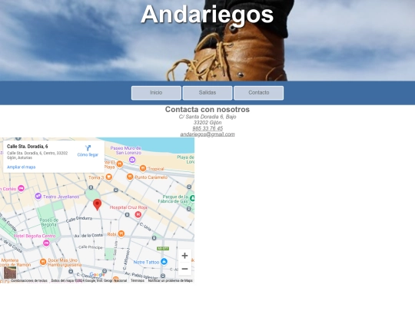This screenshot has width=415, height=311.
Task: Click 'Notificar un problema de Maps'
Action: tap(170, 280)
